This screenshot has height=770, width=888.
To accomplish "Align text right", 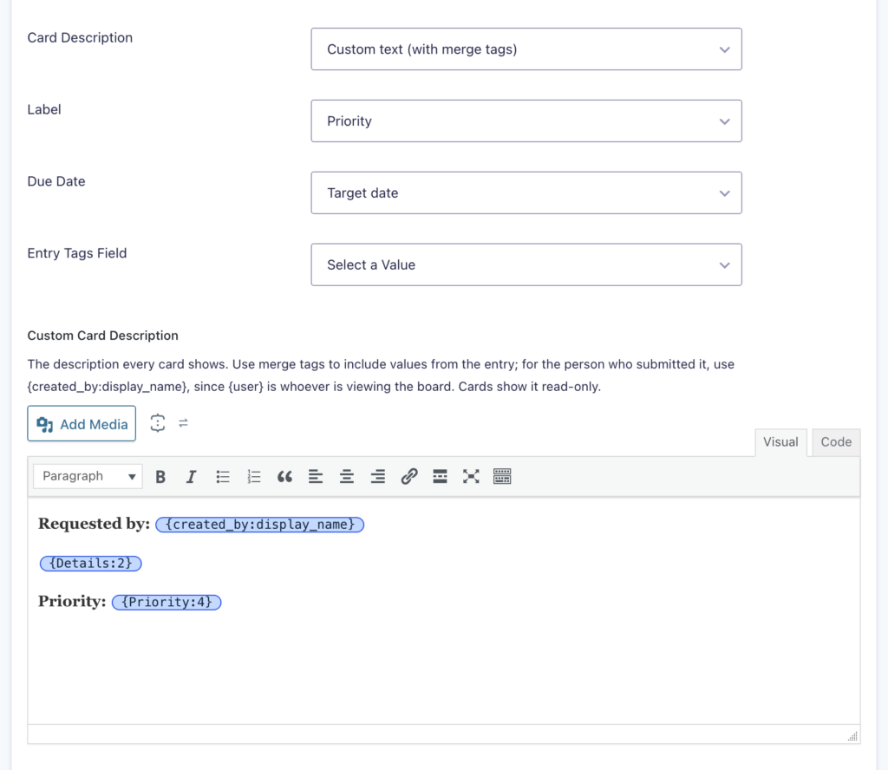I will pos(378,477).
